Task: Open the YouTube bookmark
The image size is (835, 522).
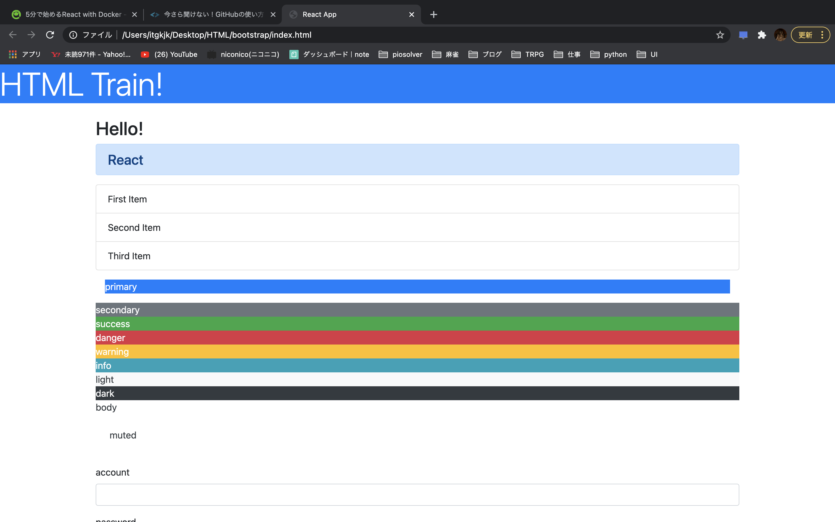Action: (x=169, y=54)
